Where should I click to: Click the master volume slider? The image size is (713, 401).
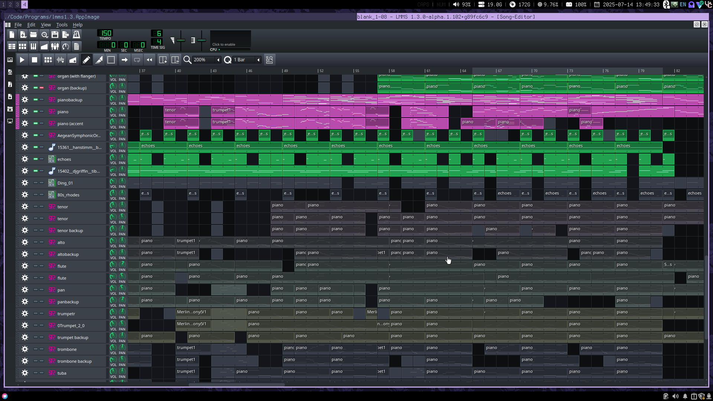pos(181,40)
